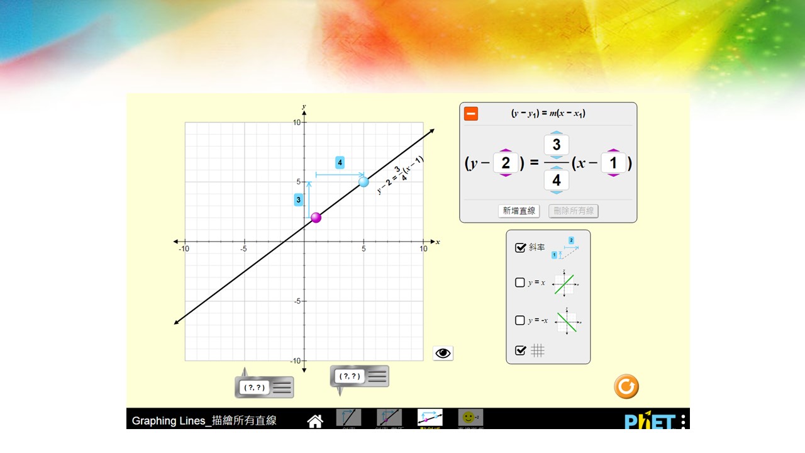Go to the PhET home screen icon
Viewport: 805px width, 453px height.
point(315,421)
